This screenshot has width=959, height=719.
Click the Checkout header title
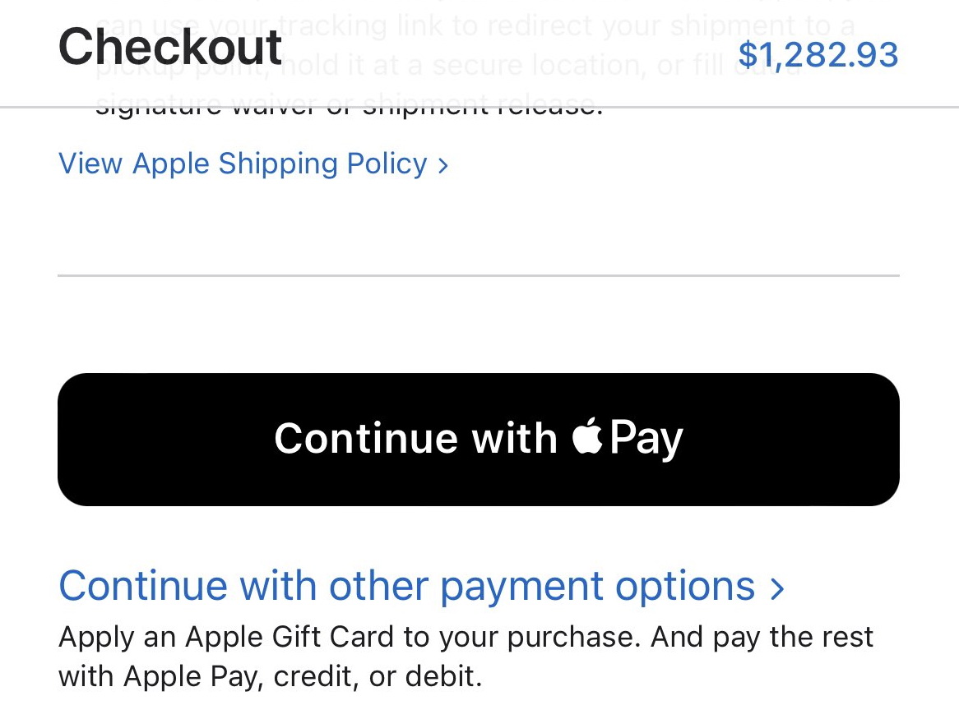coord(170,46)
